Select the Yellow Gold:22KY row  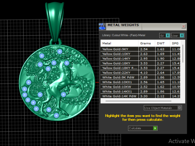tap(140, 73)
